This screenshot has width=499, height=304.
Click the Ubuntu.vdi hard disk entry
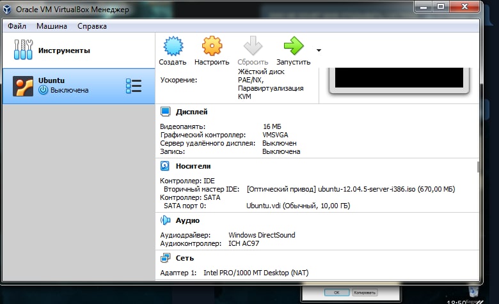298,206
